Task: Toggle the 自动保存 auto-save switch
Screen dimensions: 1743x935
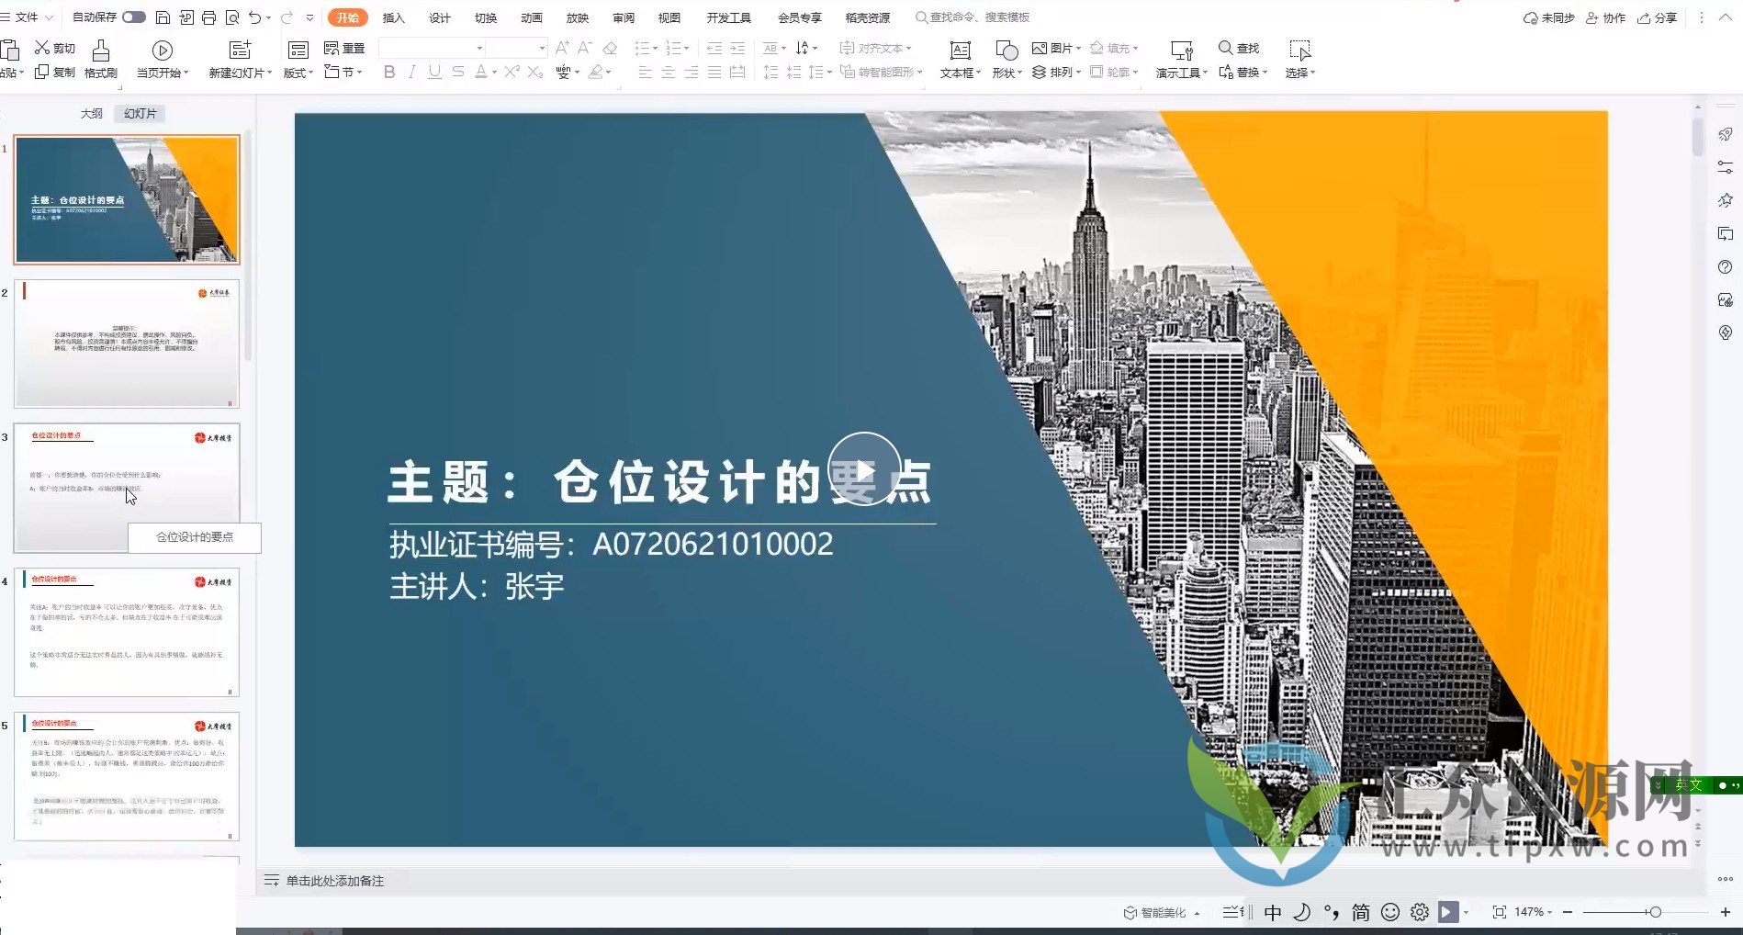Action: [x=134, y=17]
